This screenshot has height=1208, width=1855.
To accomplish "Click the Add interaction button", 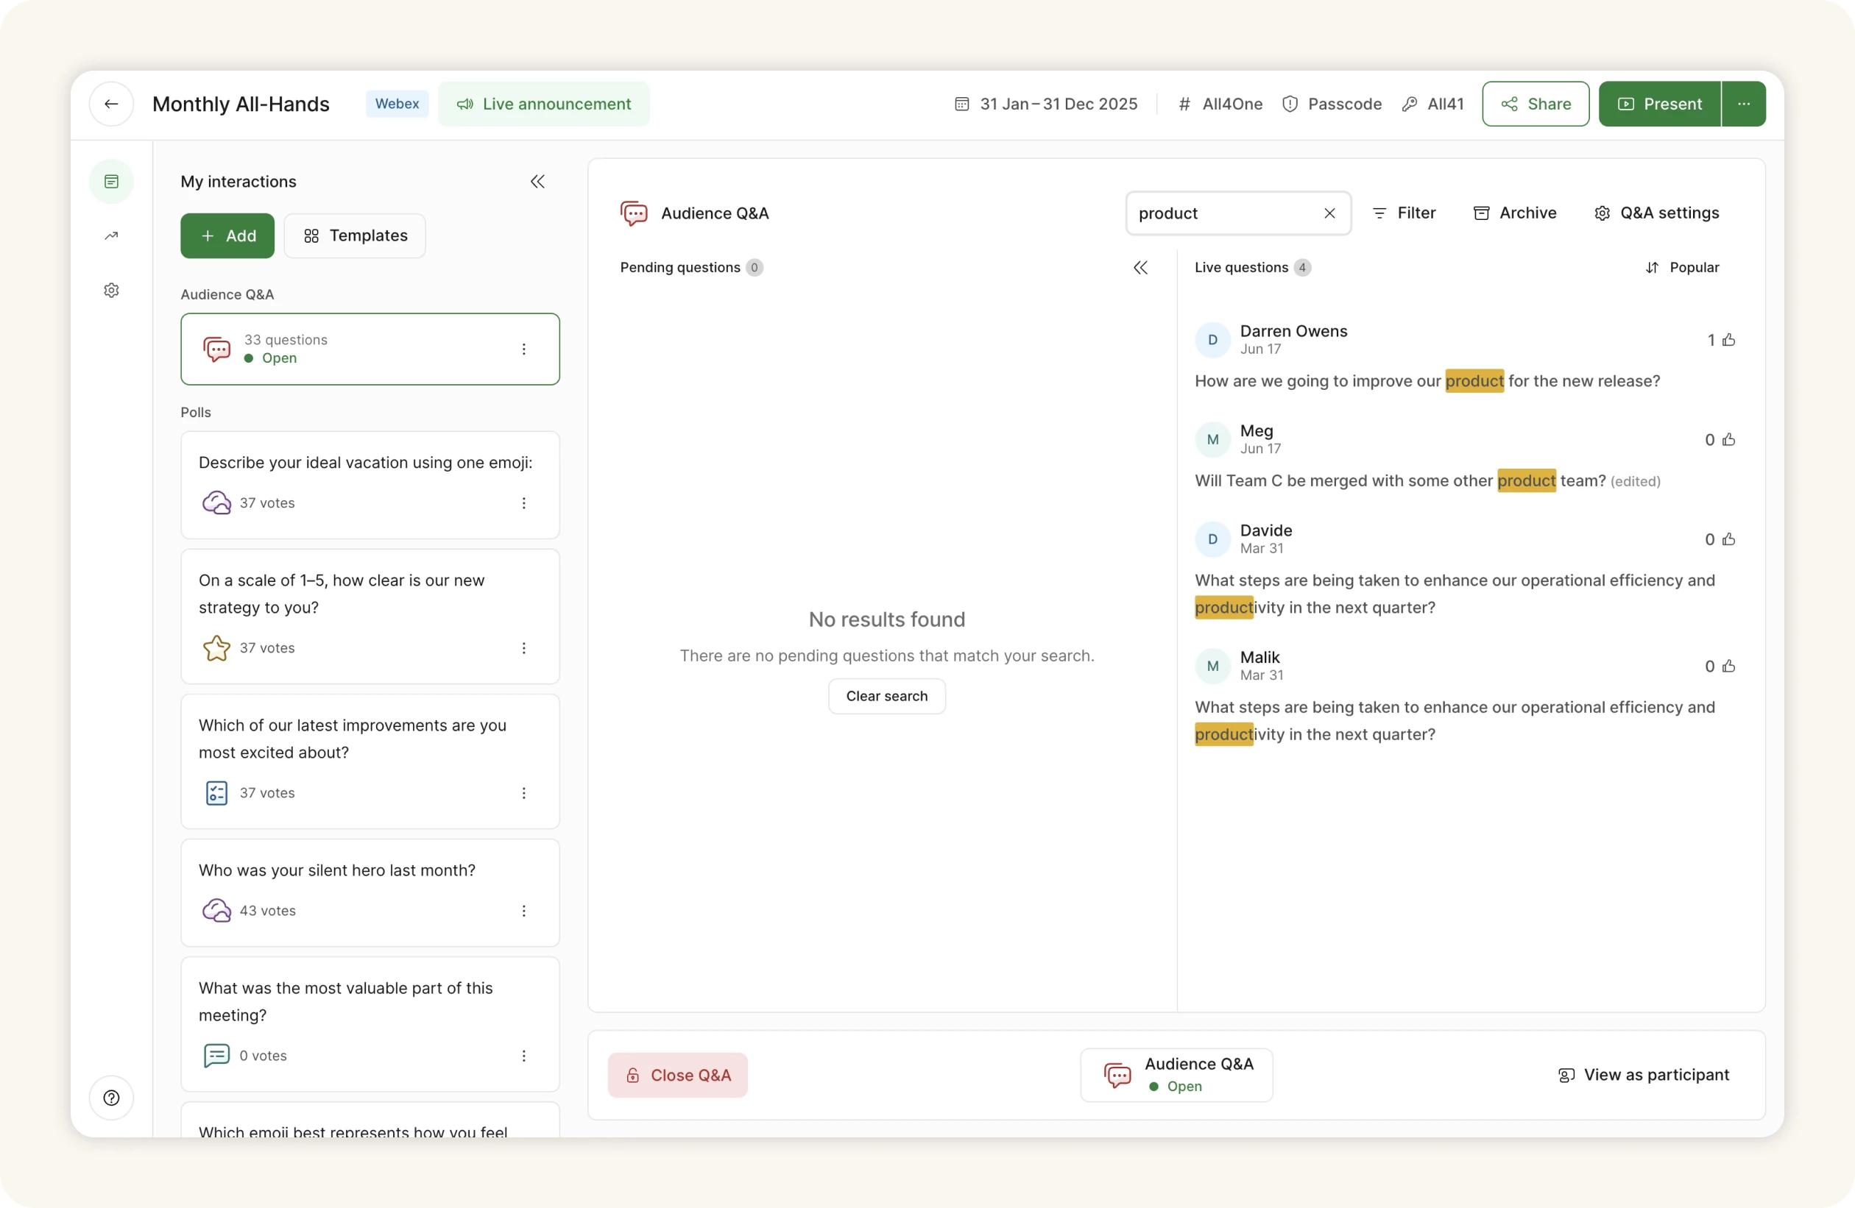I will point(227,235).
